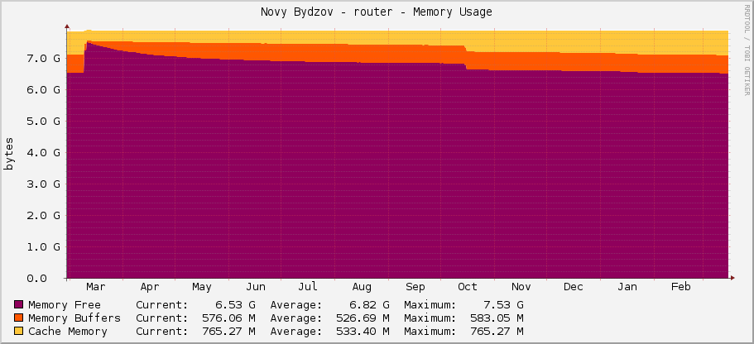Click the '7.0 G' y-axis label
The image size is (754, 344).
44,58
